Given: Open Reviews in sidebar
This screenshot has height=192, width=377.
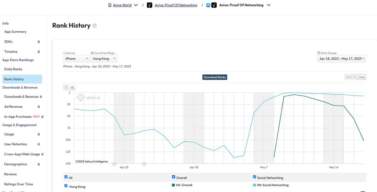Looking at the screenshot, I should (x=10, y=174).
